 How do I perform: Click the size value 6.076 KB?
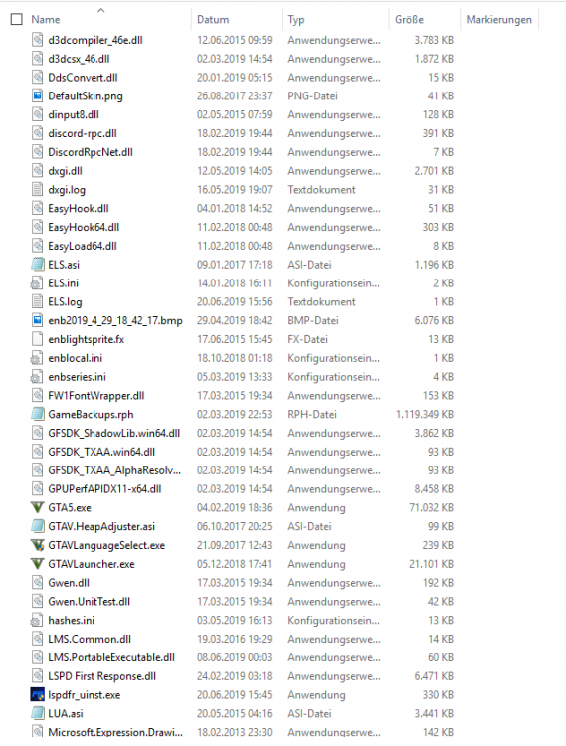click(x=434, y=320)
